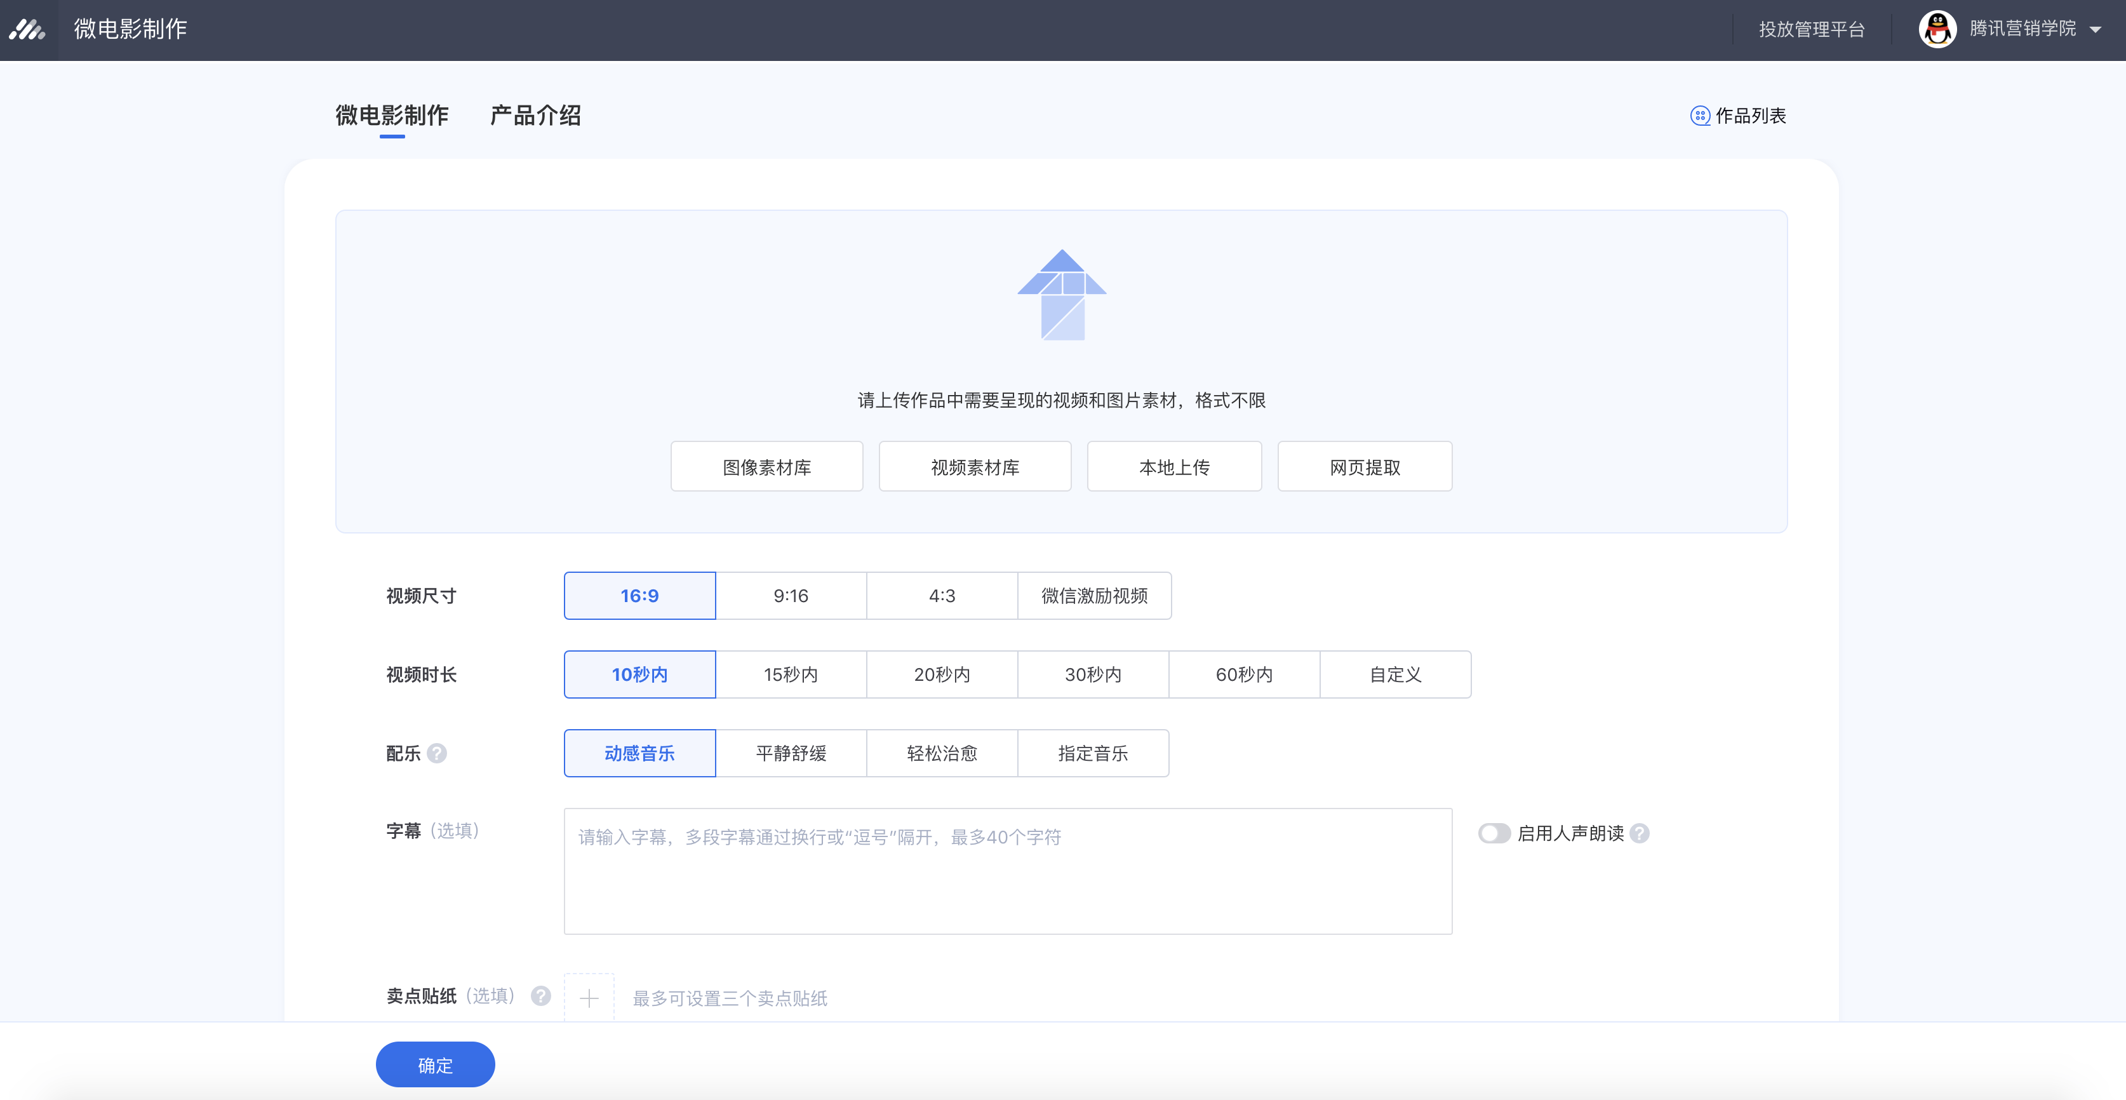Viewport: 2126px width, 1100px height.
Task: Open the 作品列表 link
Action: [x=1751, y=116]
